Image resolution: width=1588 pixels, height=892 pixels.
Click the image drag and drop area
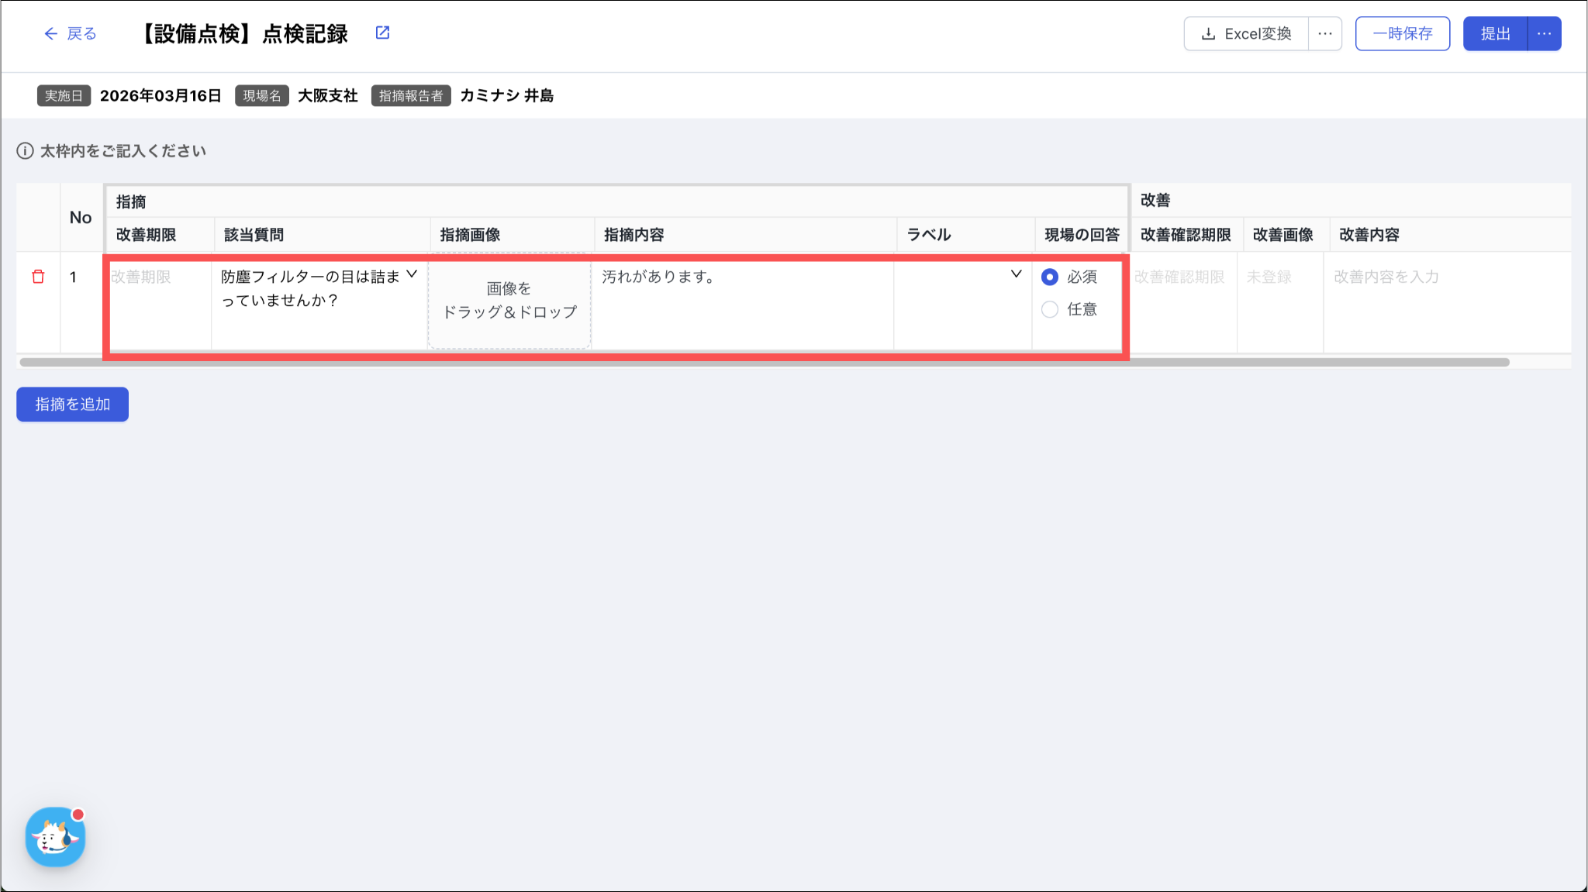click(x=509, y=301)
